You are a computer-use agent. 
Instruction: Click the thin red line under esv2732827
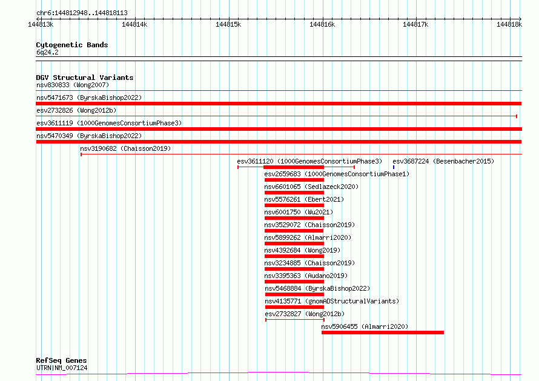(x=295, y=320)
